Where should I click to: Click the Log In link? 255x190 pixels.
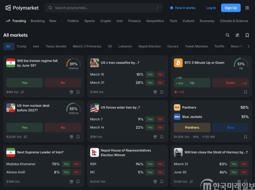[211, 8]
